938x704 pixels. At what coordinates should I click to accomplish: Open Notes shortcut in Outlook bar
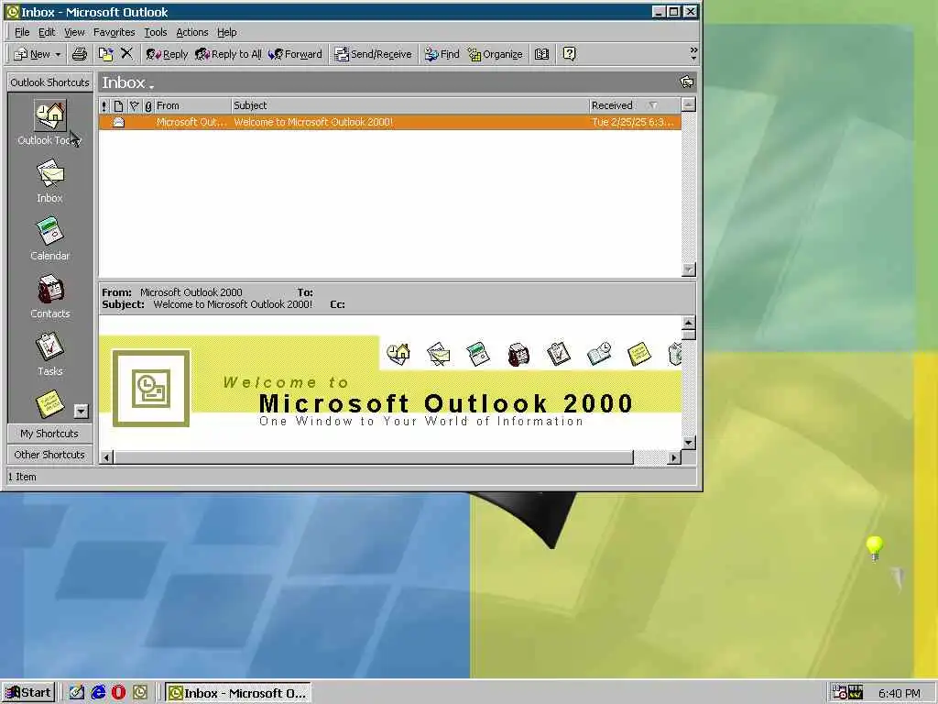pyautogui.click(x=50, y=403)
